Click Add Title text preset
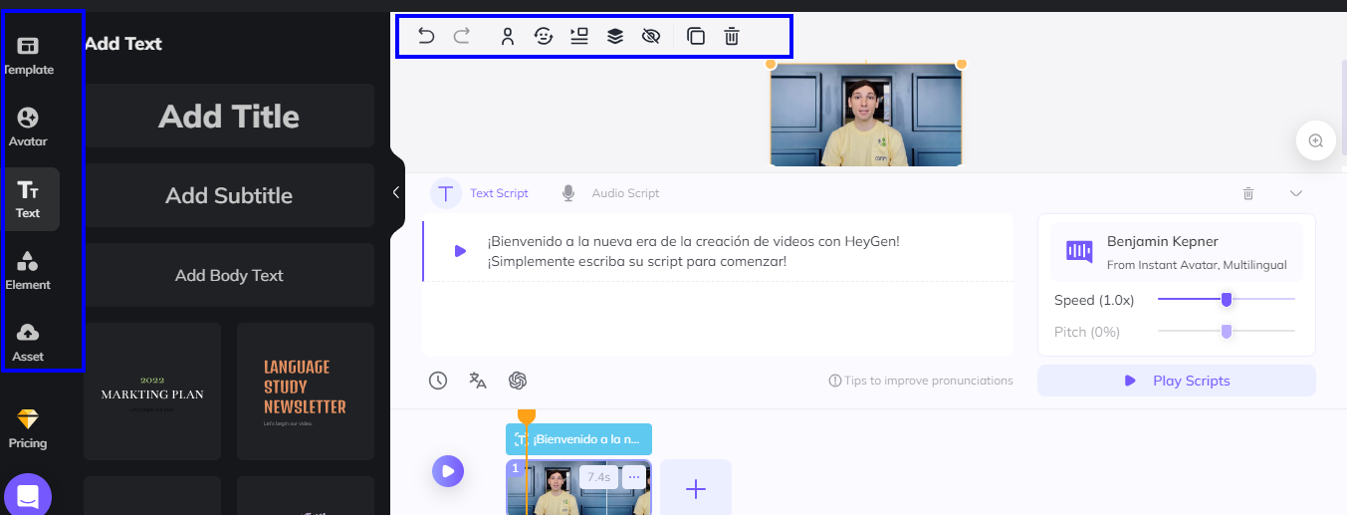The width and height of the screenshot is (1347, 515). click(x=229, y=116)
